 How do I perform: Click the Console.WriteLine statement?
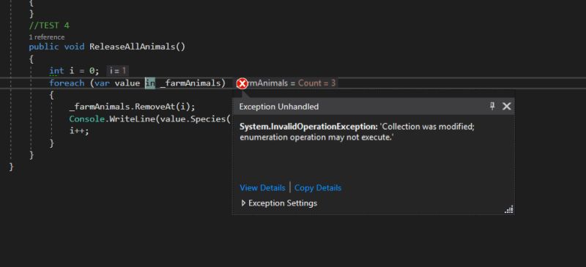tap(150, 119)
